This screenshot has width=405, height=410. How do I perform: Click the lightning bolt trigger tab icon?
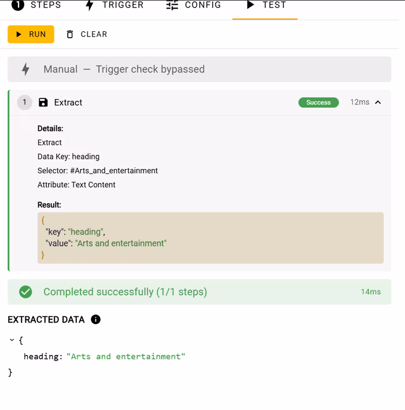[90, 5]
